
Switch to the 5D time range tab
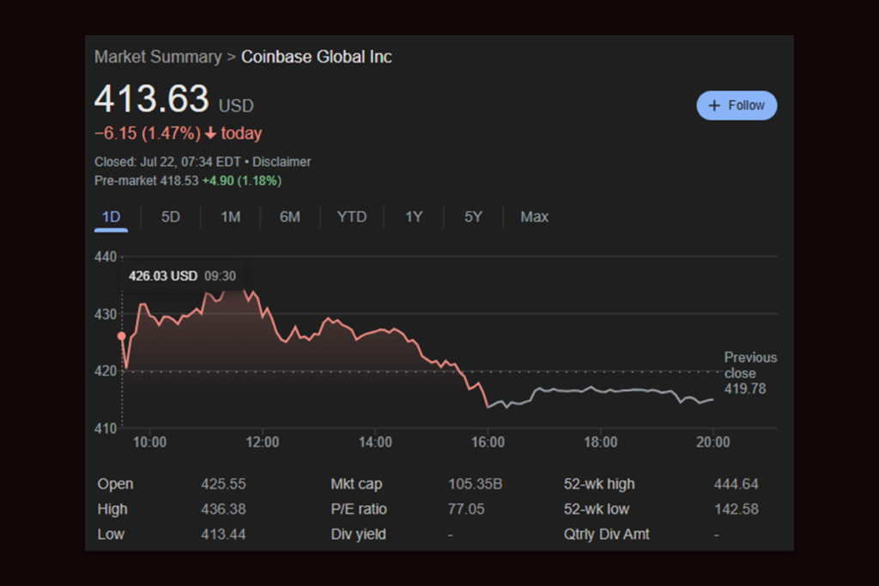pyautogui.click(x=171, y=217)
